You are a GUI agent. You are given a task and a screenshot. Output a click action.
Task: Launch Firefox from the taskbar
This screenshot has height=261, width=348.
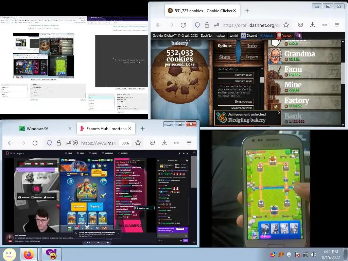[29, 254]
